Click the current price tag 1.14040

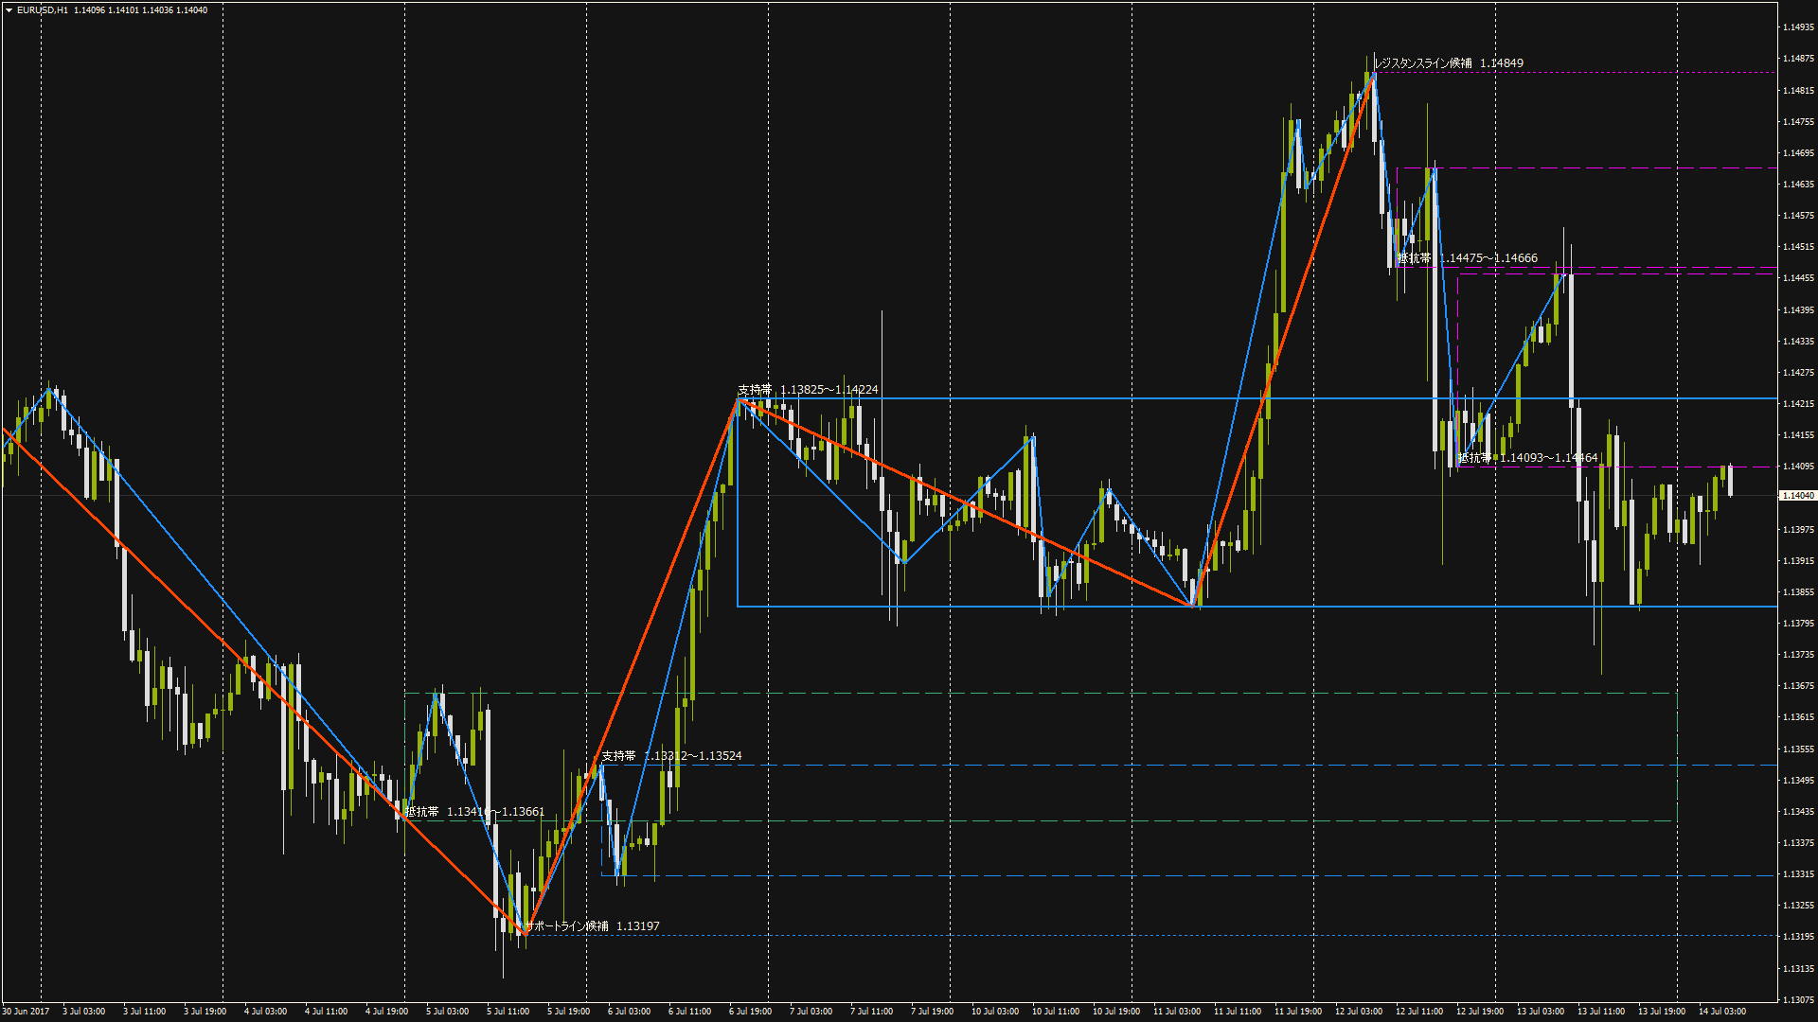(1797, 495)
